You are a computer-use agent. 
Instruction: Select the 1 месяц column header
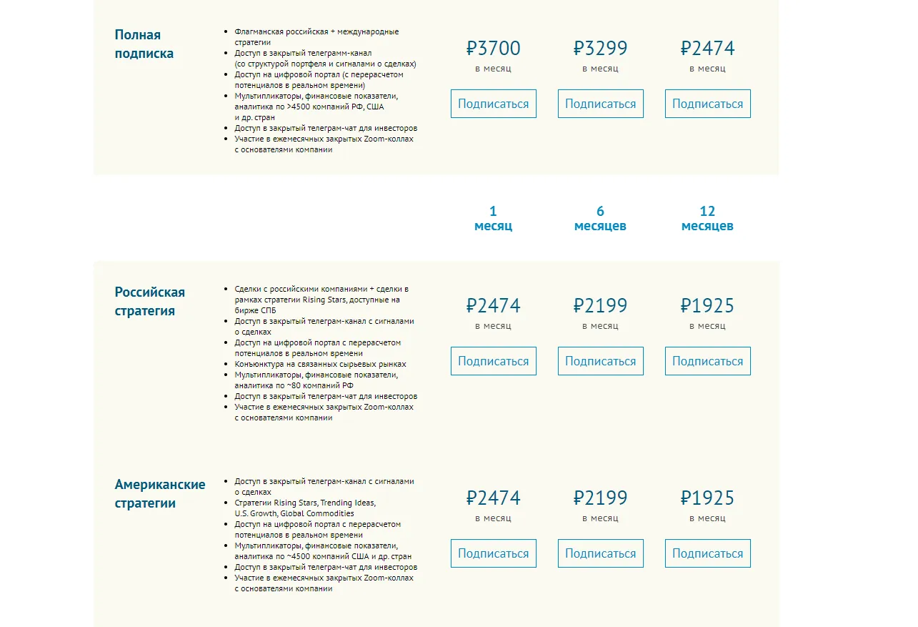(x=493, y=218)
